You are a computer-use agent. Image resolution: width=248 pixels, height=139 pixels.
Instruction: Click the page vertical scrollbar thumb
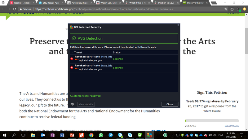coord(246,41)
